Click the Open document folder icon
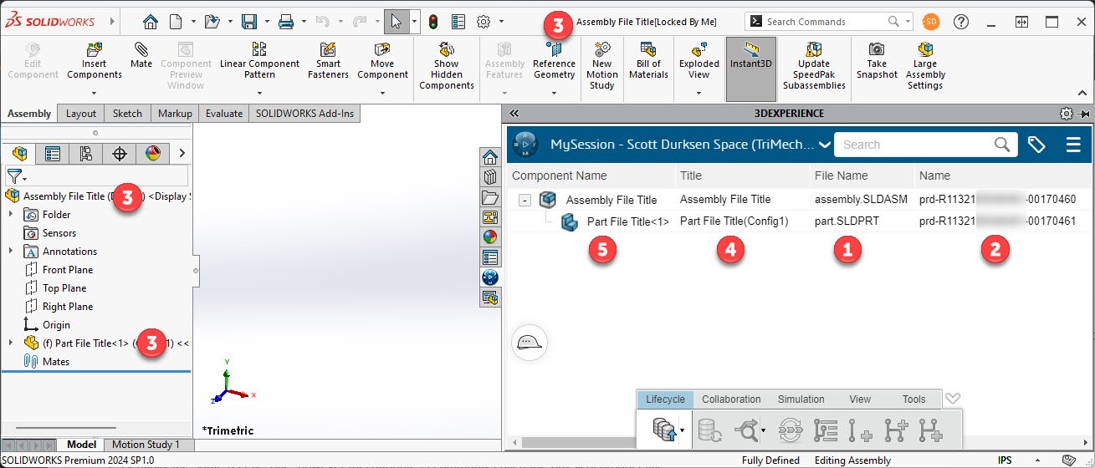The height and width of the screenshot is (468, 1095). (212, 22)
